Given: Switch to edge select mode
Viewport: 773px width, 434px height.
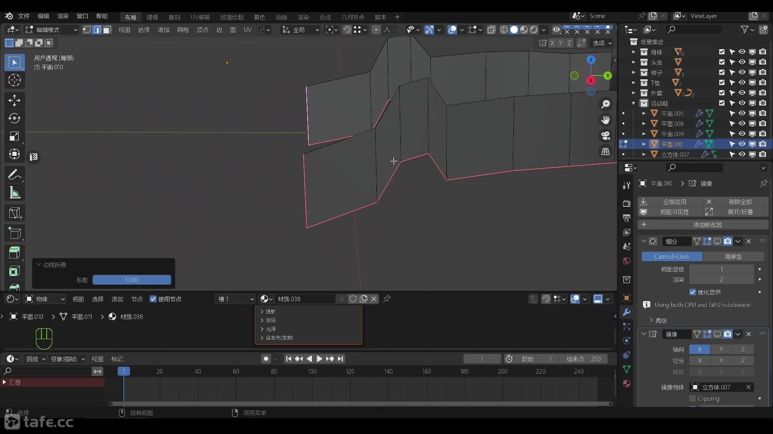Looking at the screenshot, I should click(97, 30).
